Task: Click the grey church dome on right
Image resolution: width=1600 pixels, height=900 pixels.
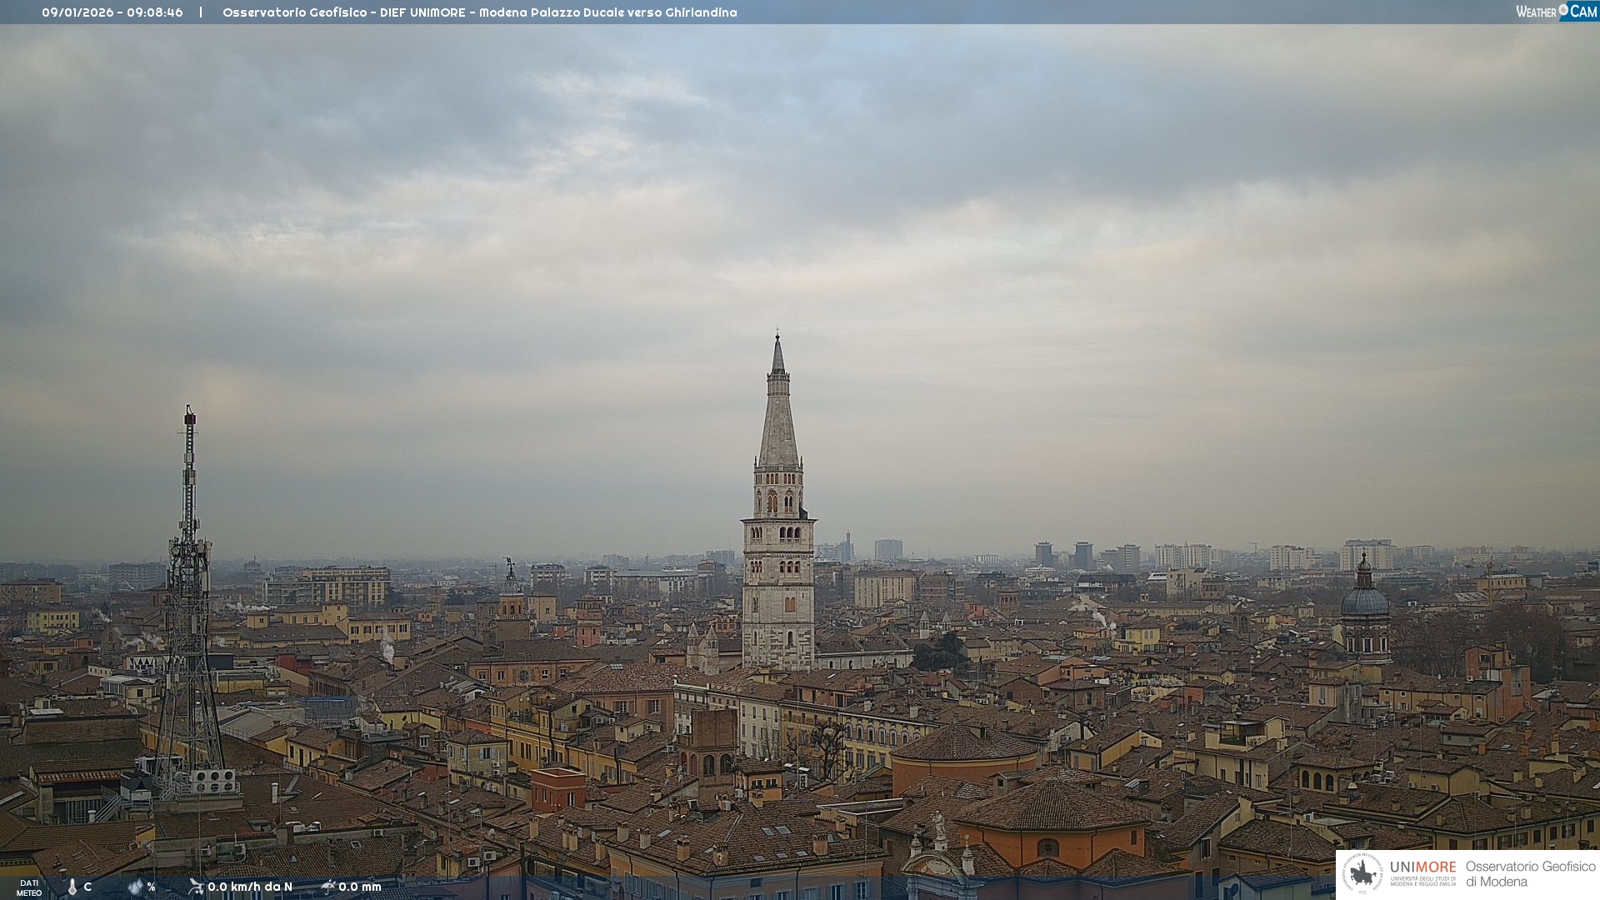Action: pos(1364,600)
